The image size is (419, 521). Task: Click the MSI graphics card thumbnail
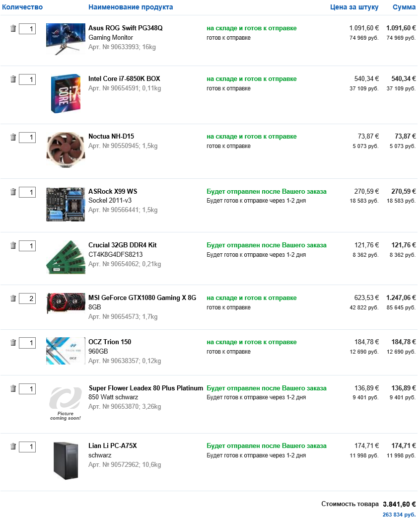tap(66, 303)
